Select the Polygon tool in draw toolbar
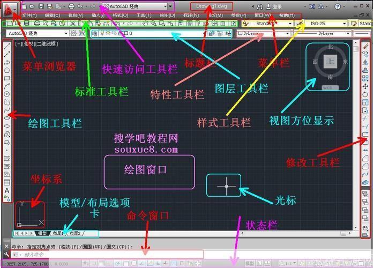373x268 pixels. 7,70
